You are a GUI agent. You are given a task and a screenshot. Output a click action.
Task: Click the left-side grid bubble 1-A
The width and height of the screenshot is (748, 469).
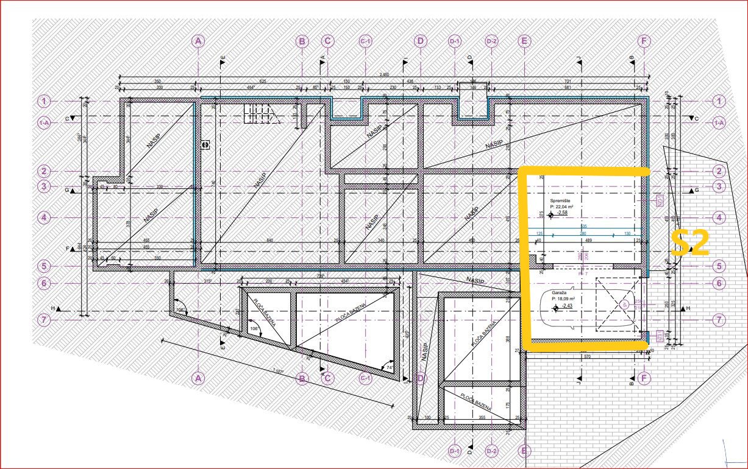(43, 123)
